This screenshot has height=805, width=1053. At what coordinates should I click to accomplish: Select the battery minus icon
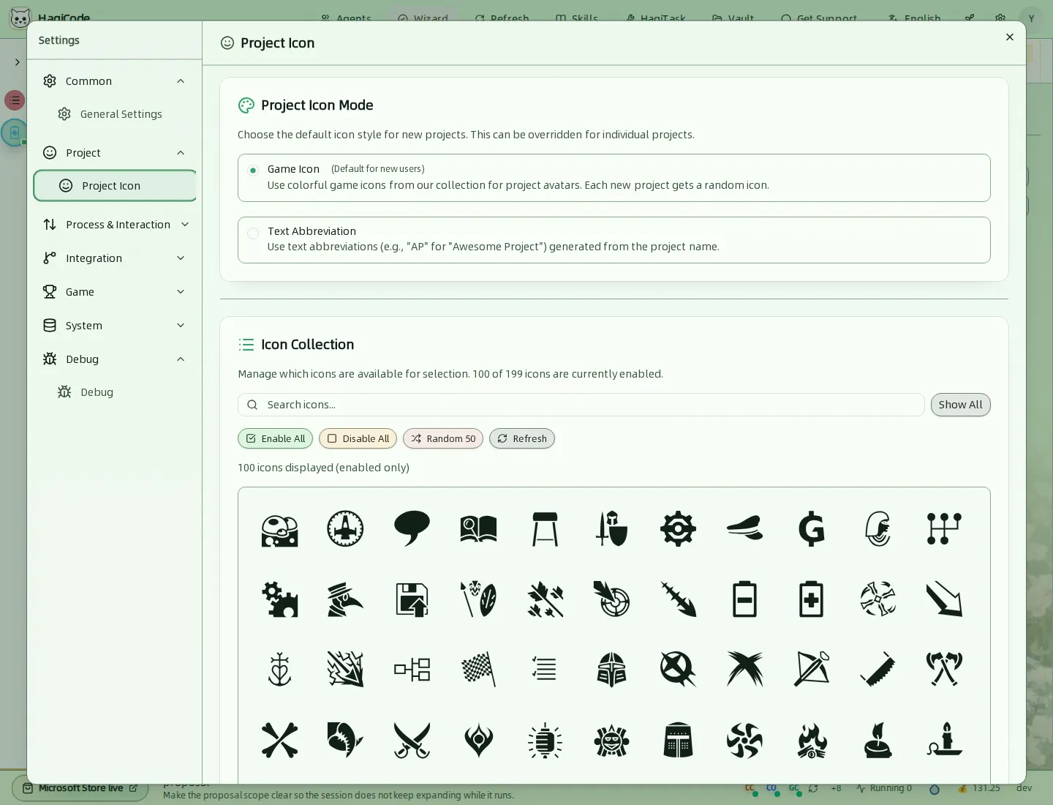click(x=744, y=599)
